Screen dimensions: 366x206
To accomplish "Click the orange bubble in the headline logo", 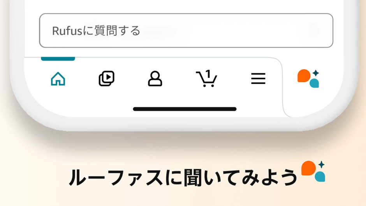I will click(x=308, y=168).
